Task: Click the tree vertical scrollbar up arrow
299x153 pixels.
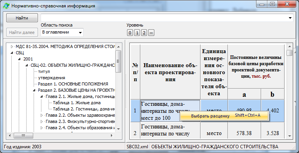Action: coord(118,47)
